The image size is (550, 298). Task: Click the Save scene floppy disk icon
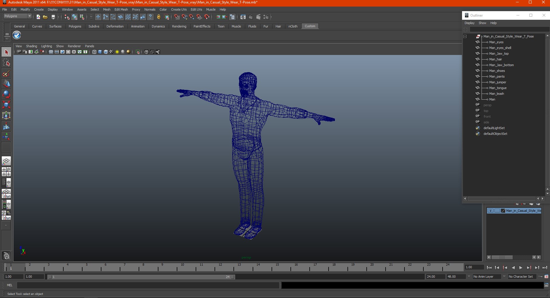click(x=53, y=17)
